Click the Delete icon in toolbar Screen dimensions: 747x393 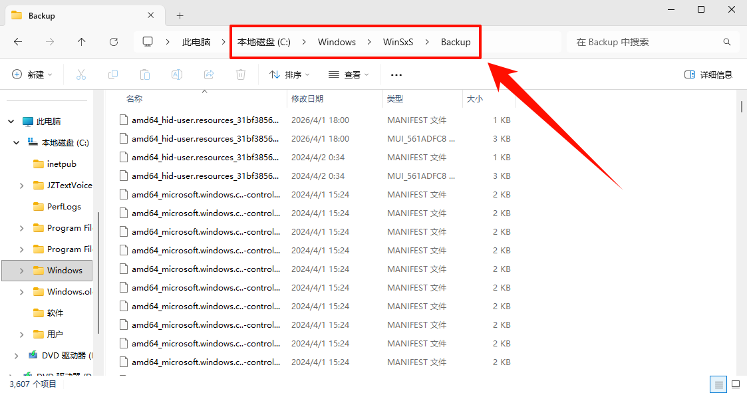point(240,74)
